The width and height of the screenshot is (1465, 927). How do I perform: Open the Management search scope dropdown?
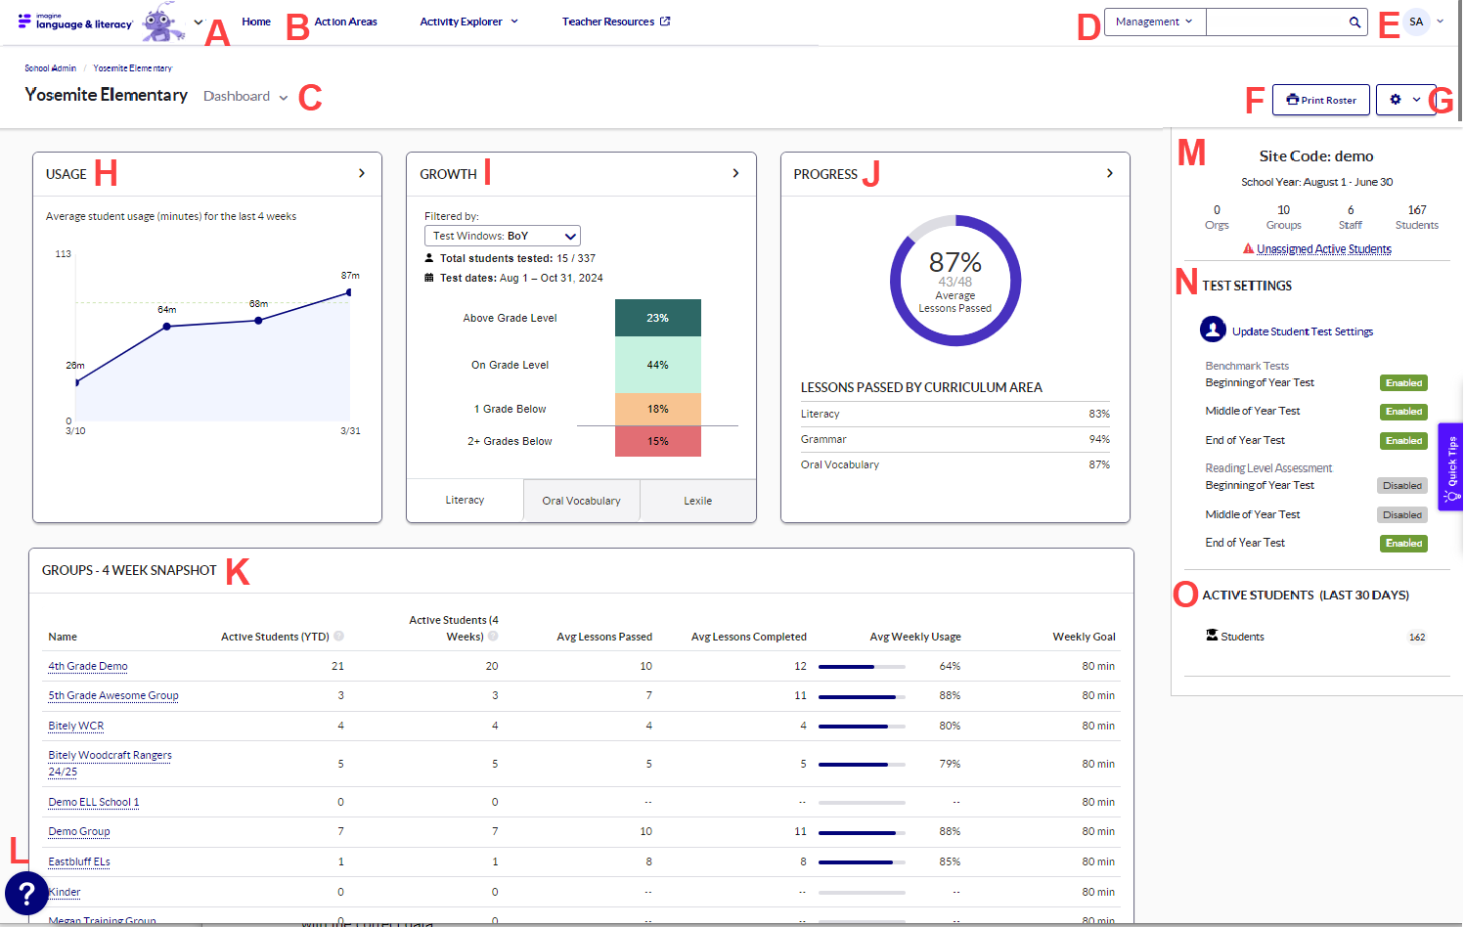coord(1155,21)
